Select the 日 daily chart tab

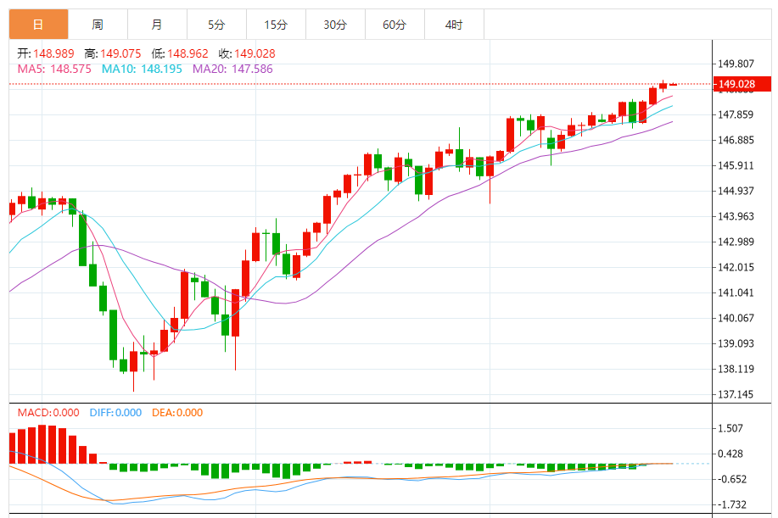tap(39, 25)
